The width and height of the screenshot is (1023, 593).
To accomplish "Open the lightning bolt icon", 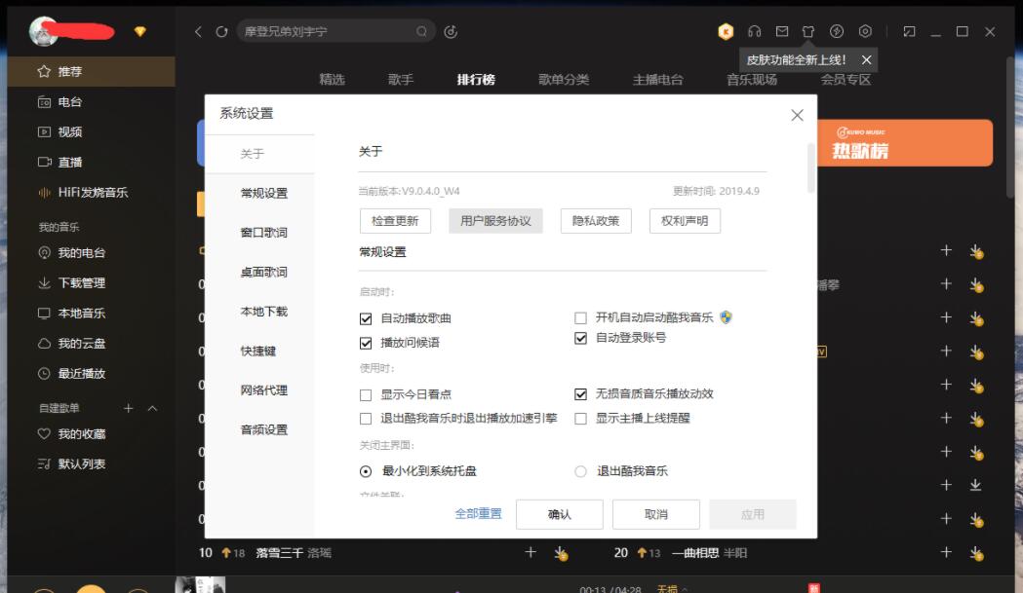I will point(837,31).
